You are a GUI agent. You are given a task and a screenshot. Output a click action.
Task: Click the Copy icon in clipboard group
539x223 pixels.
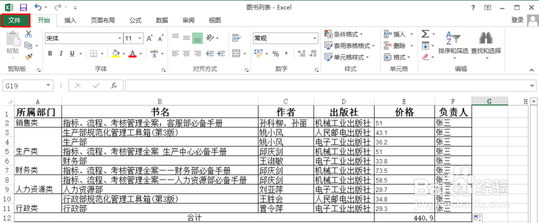(27, 45)
